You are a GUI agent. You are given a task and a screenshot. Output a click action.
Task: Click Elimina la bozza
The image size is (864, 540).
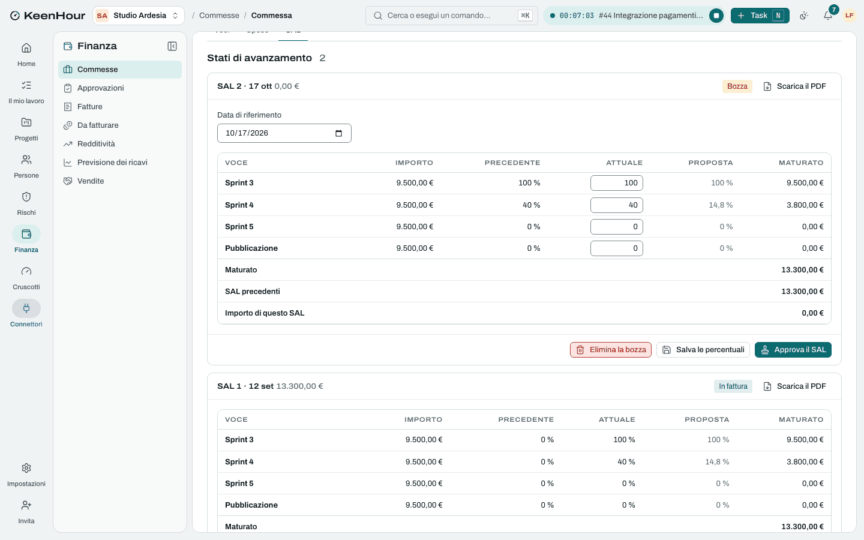tap(611, 350)
